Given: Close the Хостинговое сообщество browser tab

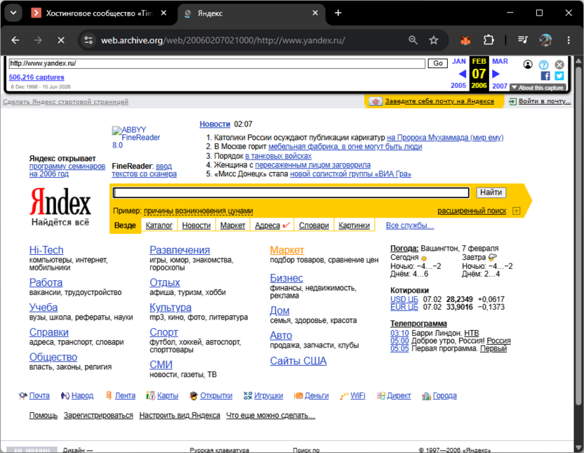Looking at the screenshot, I should click(x=164, y=13).
